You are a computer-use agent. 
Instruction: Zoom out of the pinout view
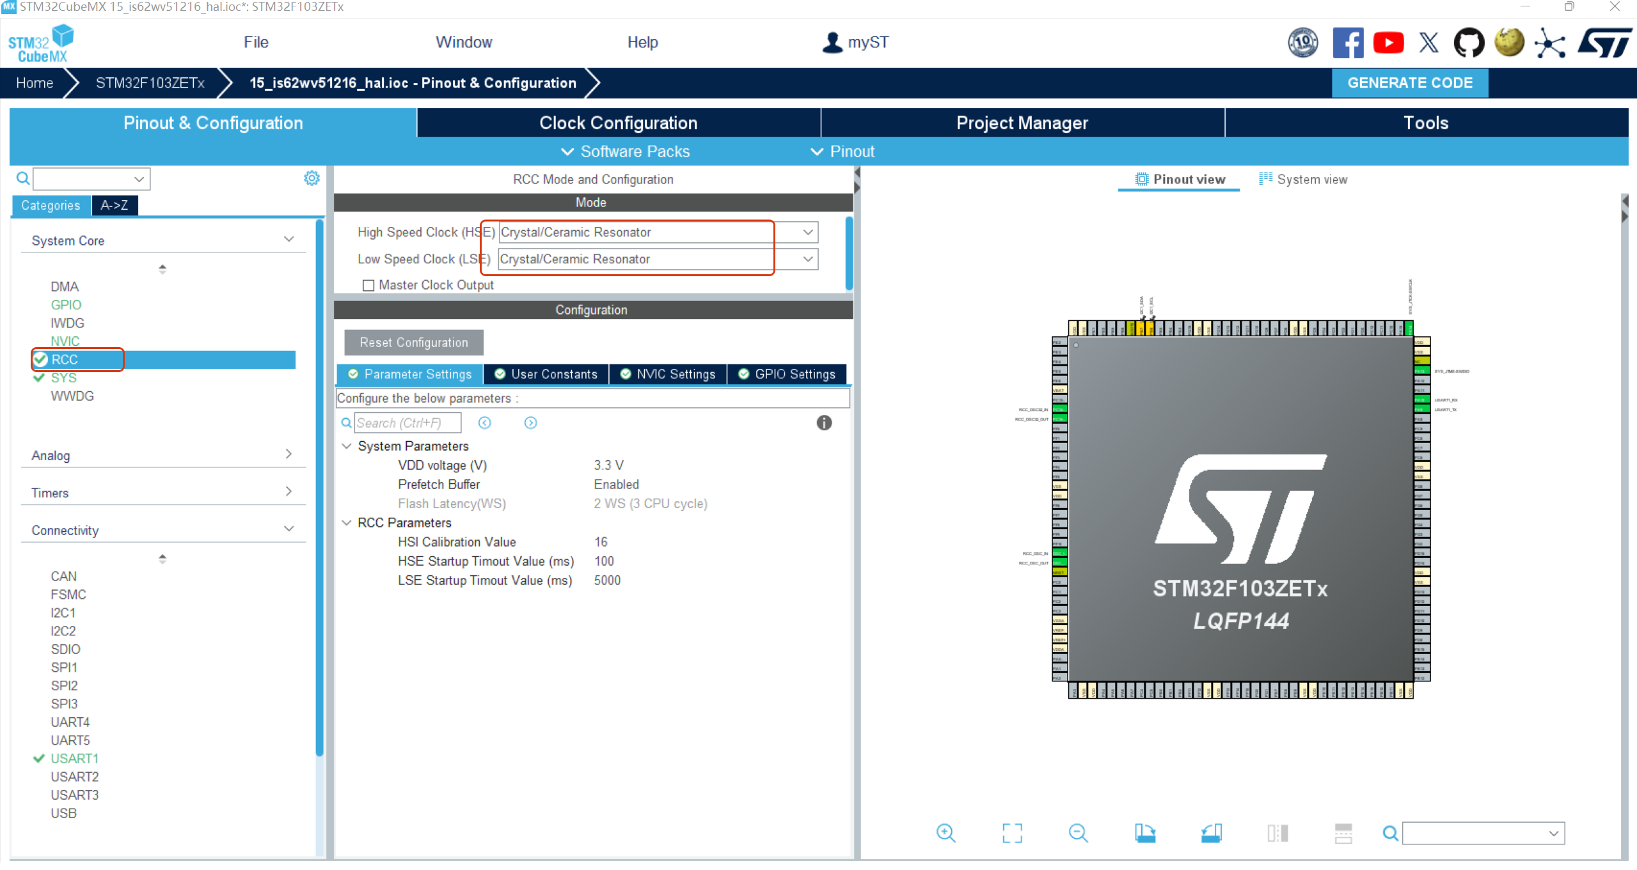[x=1078, y=833]
